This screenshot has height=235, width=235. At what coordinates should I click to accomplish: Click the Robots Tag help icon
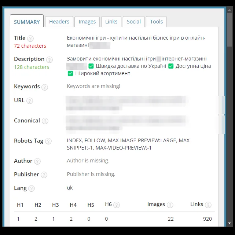coord(48,141)
